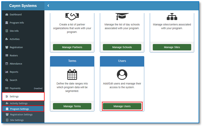
Task: Click the Cayen Systems title
Action: pyautogui.click(x=23, y=6)
